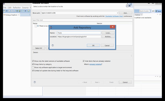Click the grayed Save toolbar icon
The image size is (165, 101).
[x=9, y=11]
